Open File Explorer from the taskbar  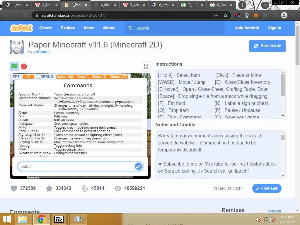coord(22,219)
